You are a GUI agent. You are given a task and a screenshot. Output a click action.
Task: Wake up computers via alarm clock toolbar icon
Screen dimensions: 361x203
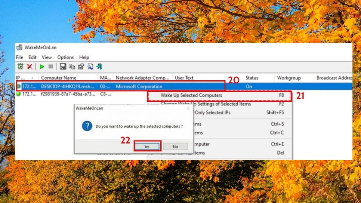tap(20, 67)
